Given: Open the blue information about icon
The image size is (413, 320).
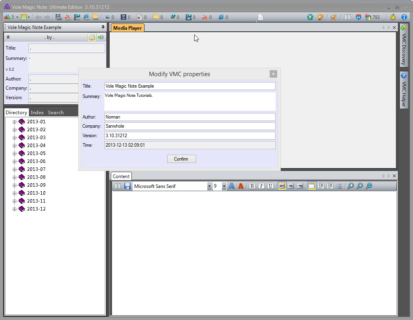Looking at the screenshot, I should (x=404, y=17).
